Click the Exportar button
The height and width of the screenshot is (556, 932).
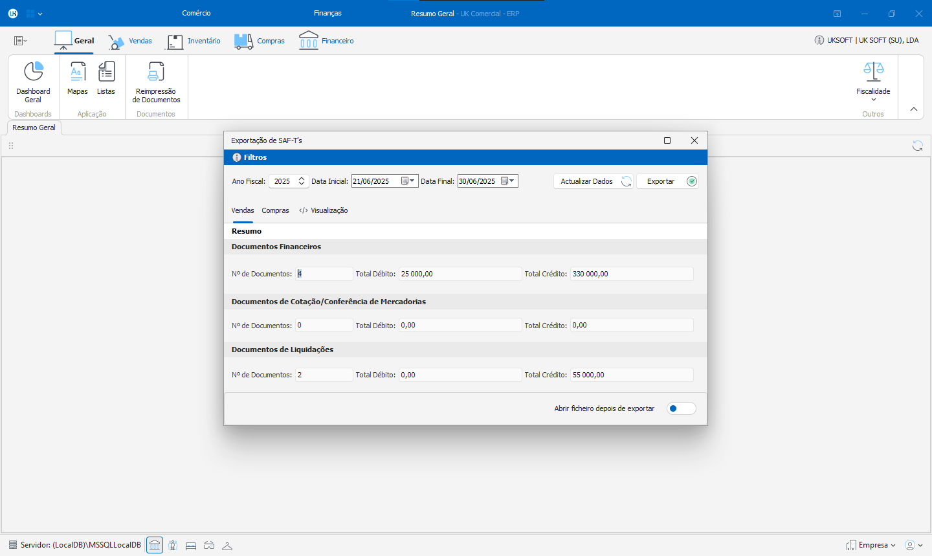coord(667,181)
